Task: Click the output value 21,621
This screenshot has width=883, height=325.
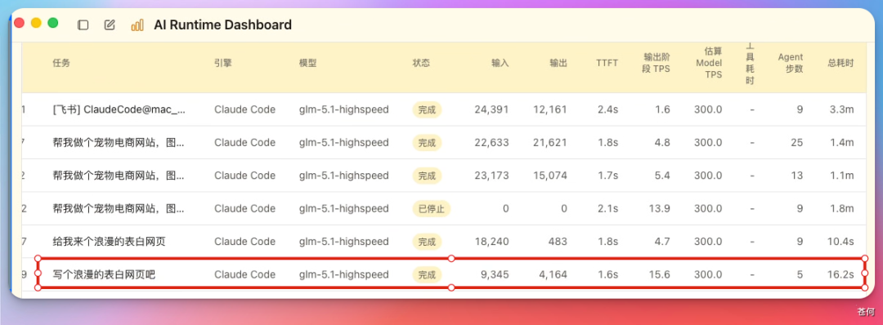Action: pos(549,143)
